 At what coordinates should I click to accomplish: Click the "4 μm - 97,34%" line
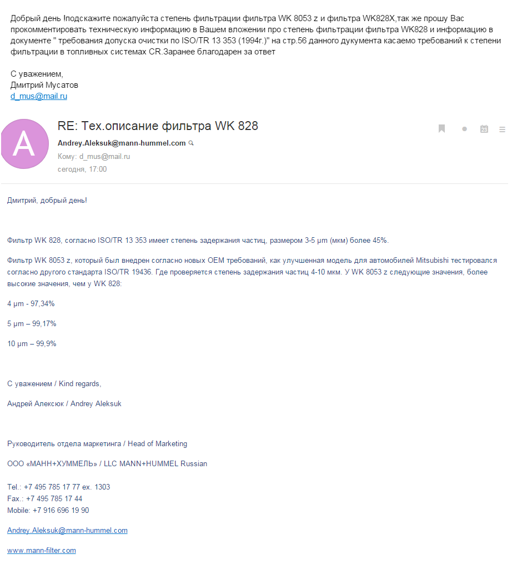(31, 304)
